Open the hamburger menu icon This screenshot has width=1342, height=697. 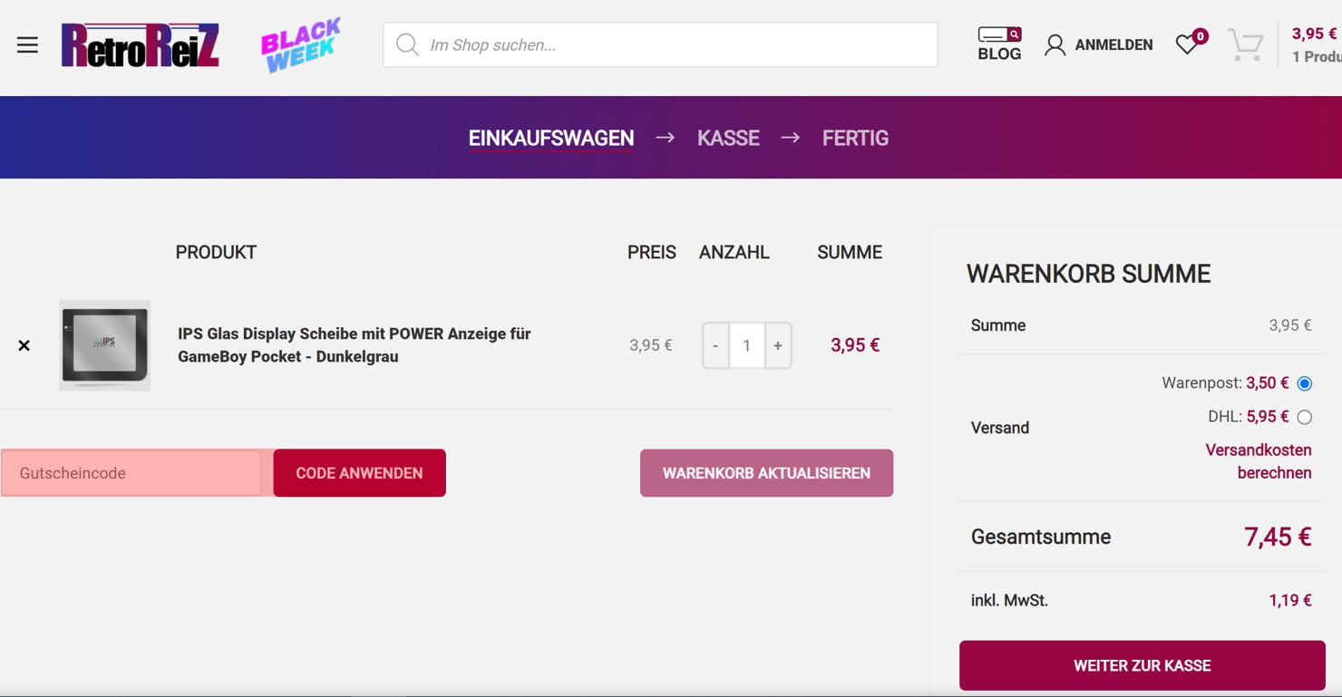(x=27, y=45)
